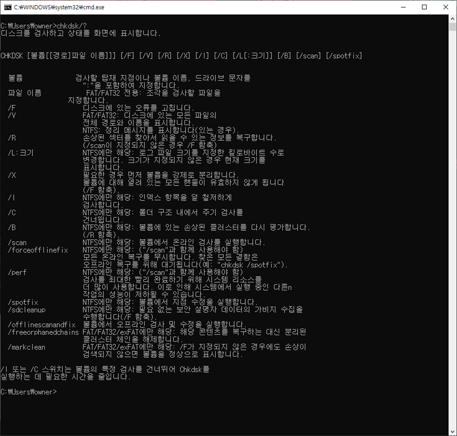Image resolution: width=457 pixels, height=436 pixels.
Task: Click the '/X' switch label
Action: [12, 175]
